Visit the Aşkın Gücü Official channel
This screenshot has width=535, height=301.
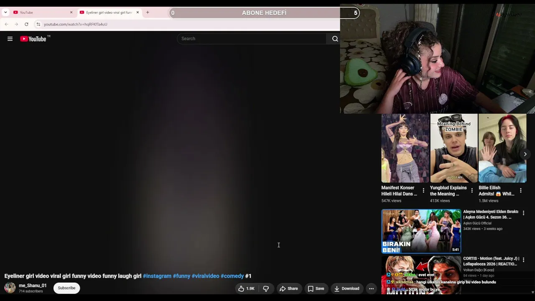(x=477, y=223)
